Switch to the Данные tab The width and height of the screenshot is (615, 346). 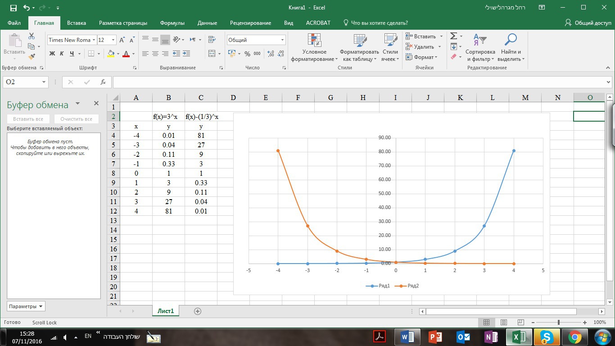click(207, 23)
